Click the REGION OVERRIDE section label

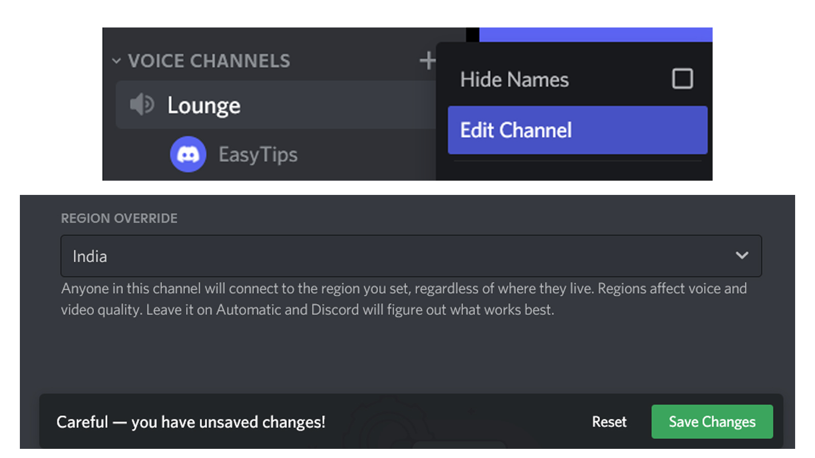pos(119,218)
